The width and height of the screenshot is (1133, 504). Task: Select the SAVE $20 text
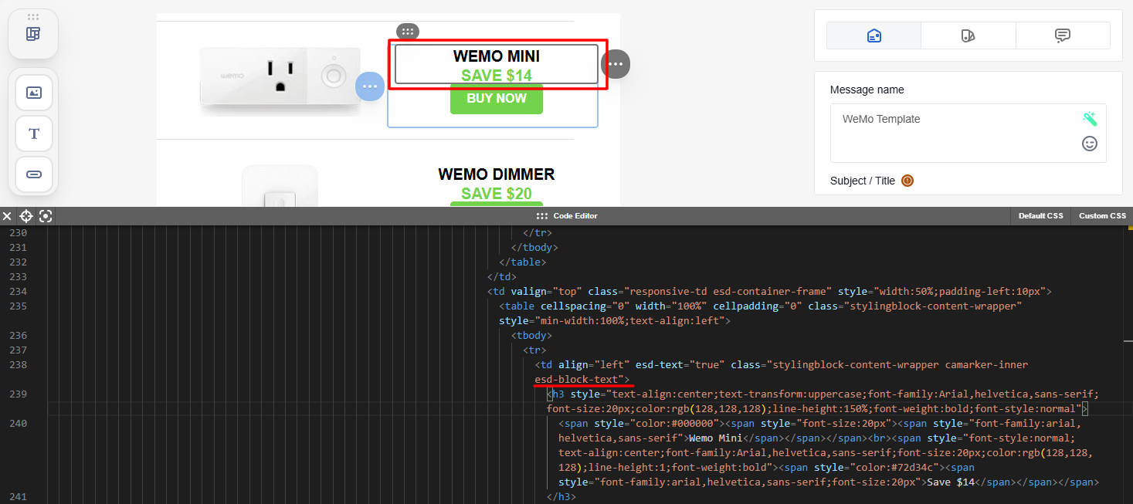[497, 194]
